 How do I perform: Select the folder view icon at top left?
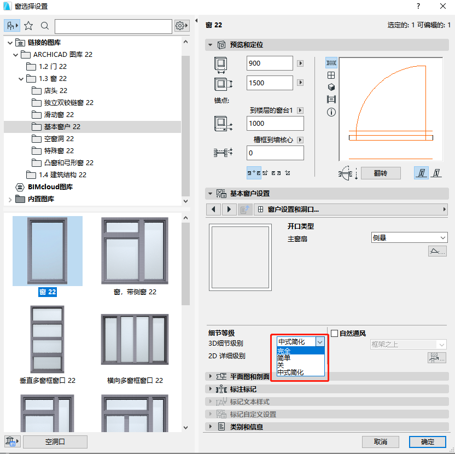tap(11, 25)
